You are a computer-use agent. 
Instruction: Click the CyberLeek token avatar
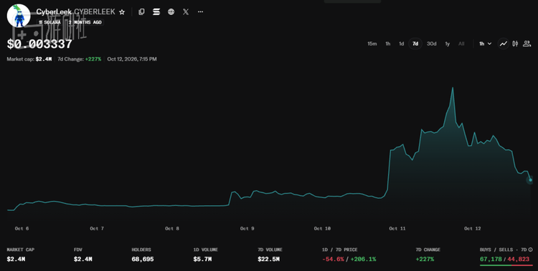[x=19, y=16]
